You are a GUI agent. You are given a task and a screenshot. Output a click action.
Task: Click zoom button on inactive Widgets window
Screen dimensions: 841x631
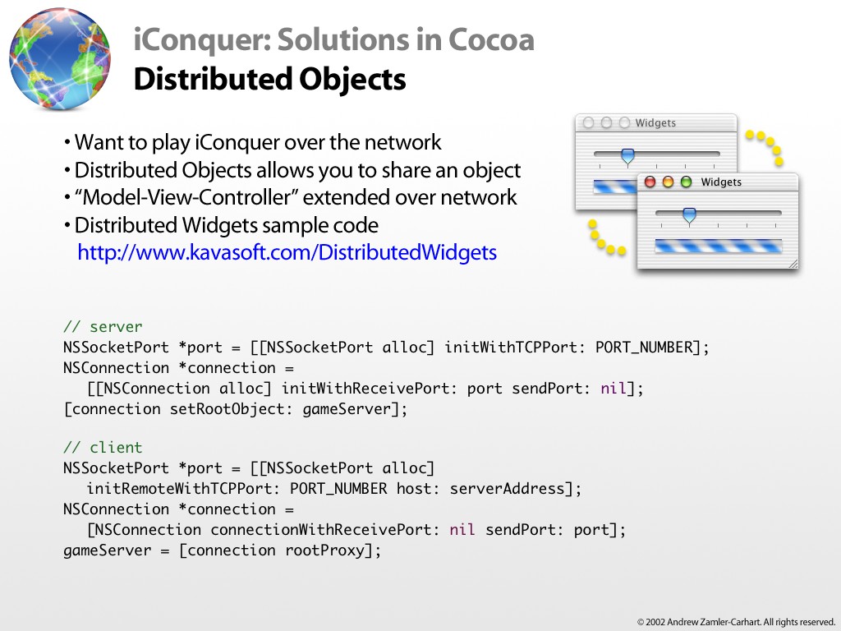pos(624,123)
